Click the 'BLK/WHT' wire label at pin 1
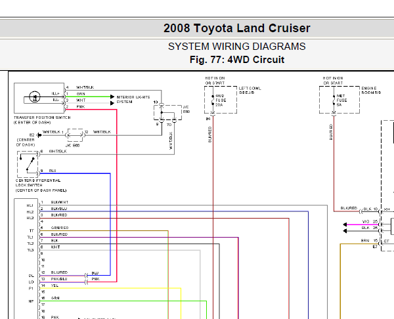The height and width of the screenshot is (319, 394). pyautogui.click(x=60, y=202)
